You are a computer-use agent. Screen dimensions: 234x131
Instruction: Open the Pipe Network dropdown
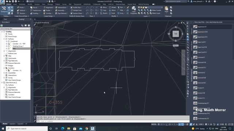(x=61, y=13)
